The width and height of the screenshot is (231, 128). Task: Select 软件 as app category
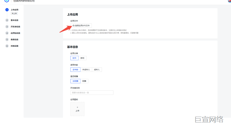pyautogui.click(x=74, y=58)
